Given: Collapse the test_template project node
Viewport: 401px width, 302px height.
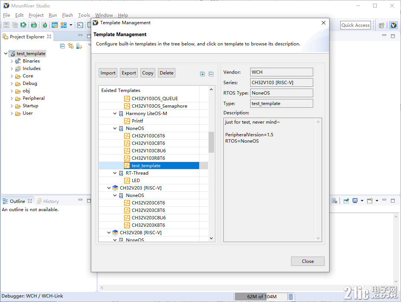Looking at the screenshot, I should point(6,54).
